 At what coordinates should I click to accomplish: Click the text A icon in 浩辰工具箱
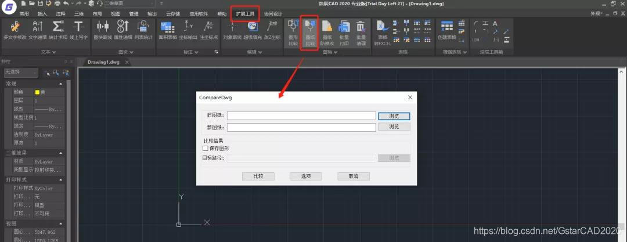click(495, 24)
